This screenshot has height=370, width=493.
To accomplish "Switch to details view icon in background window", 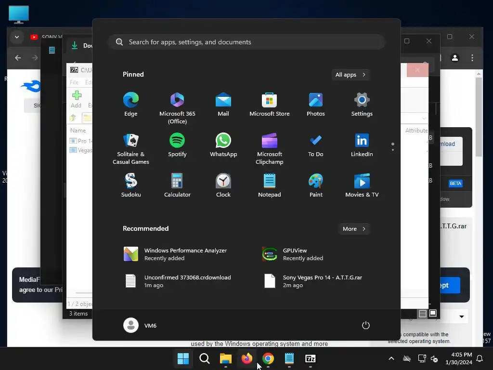I will tap(423, 313).
